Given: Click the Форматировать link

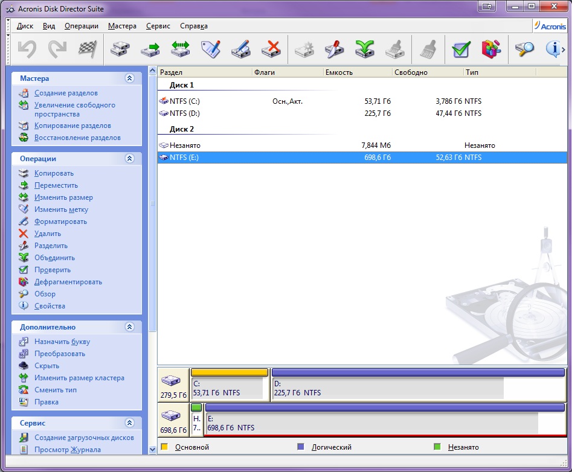Looking at the screenshot, I should click(60, 222).
